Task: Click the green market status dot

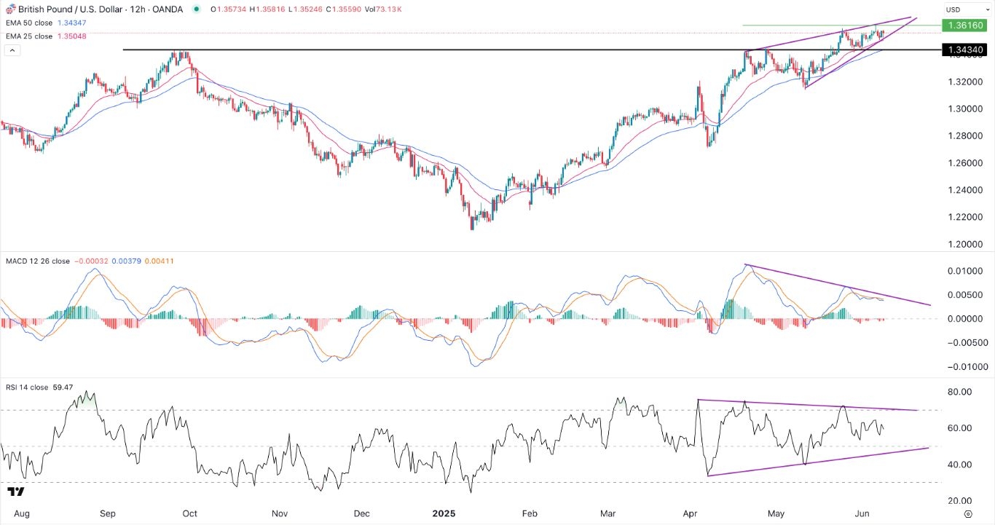Action: 194,9
